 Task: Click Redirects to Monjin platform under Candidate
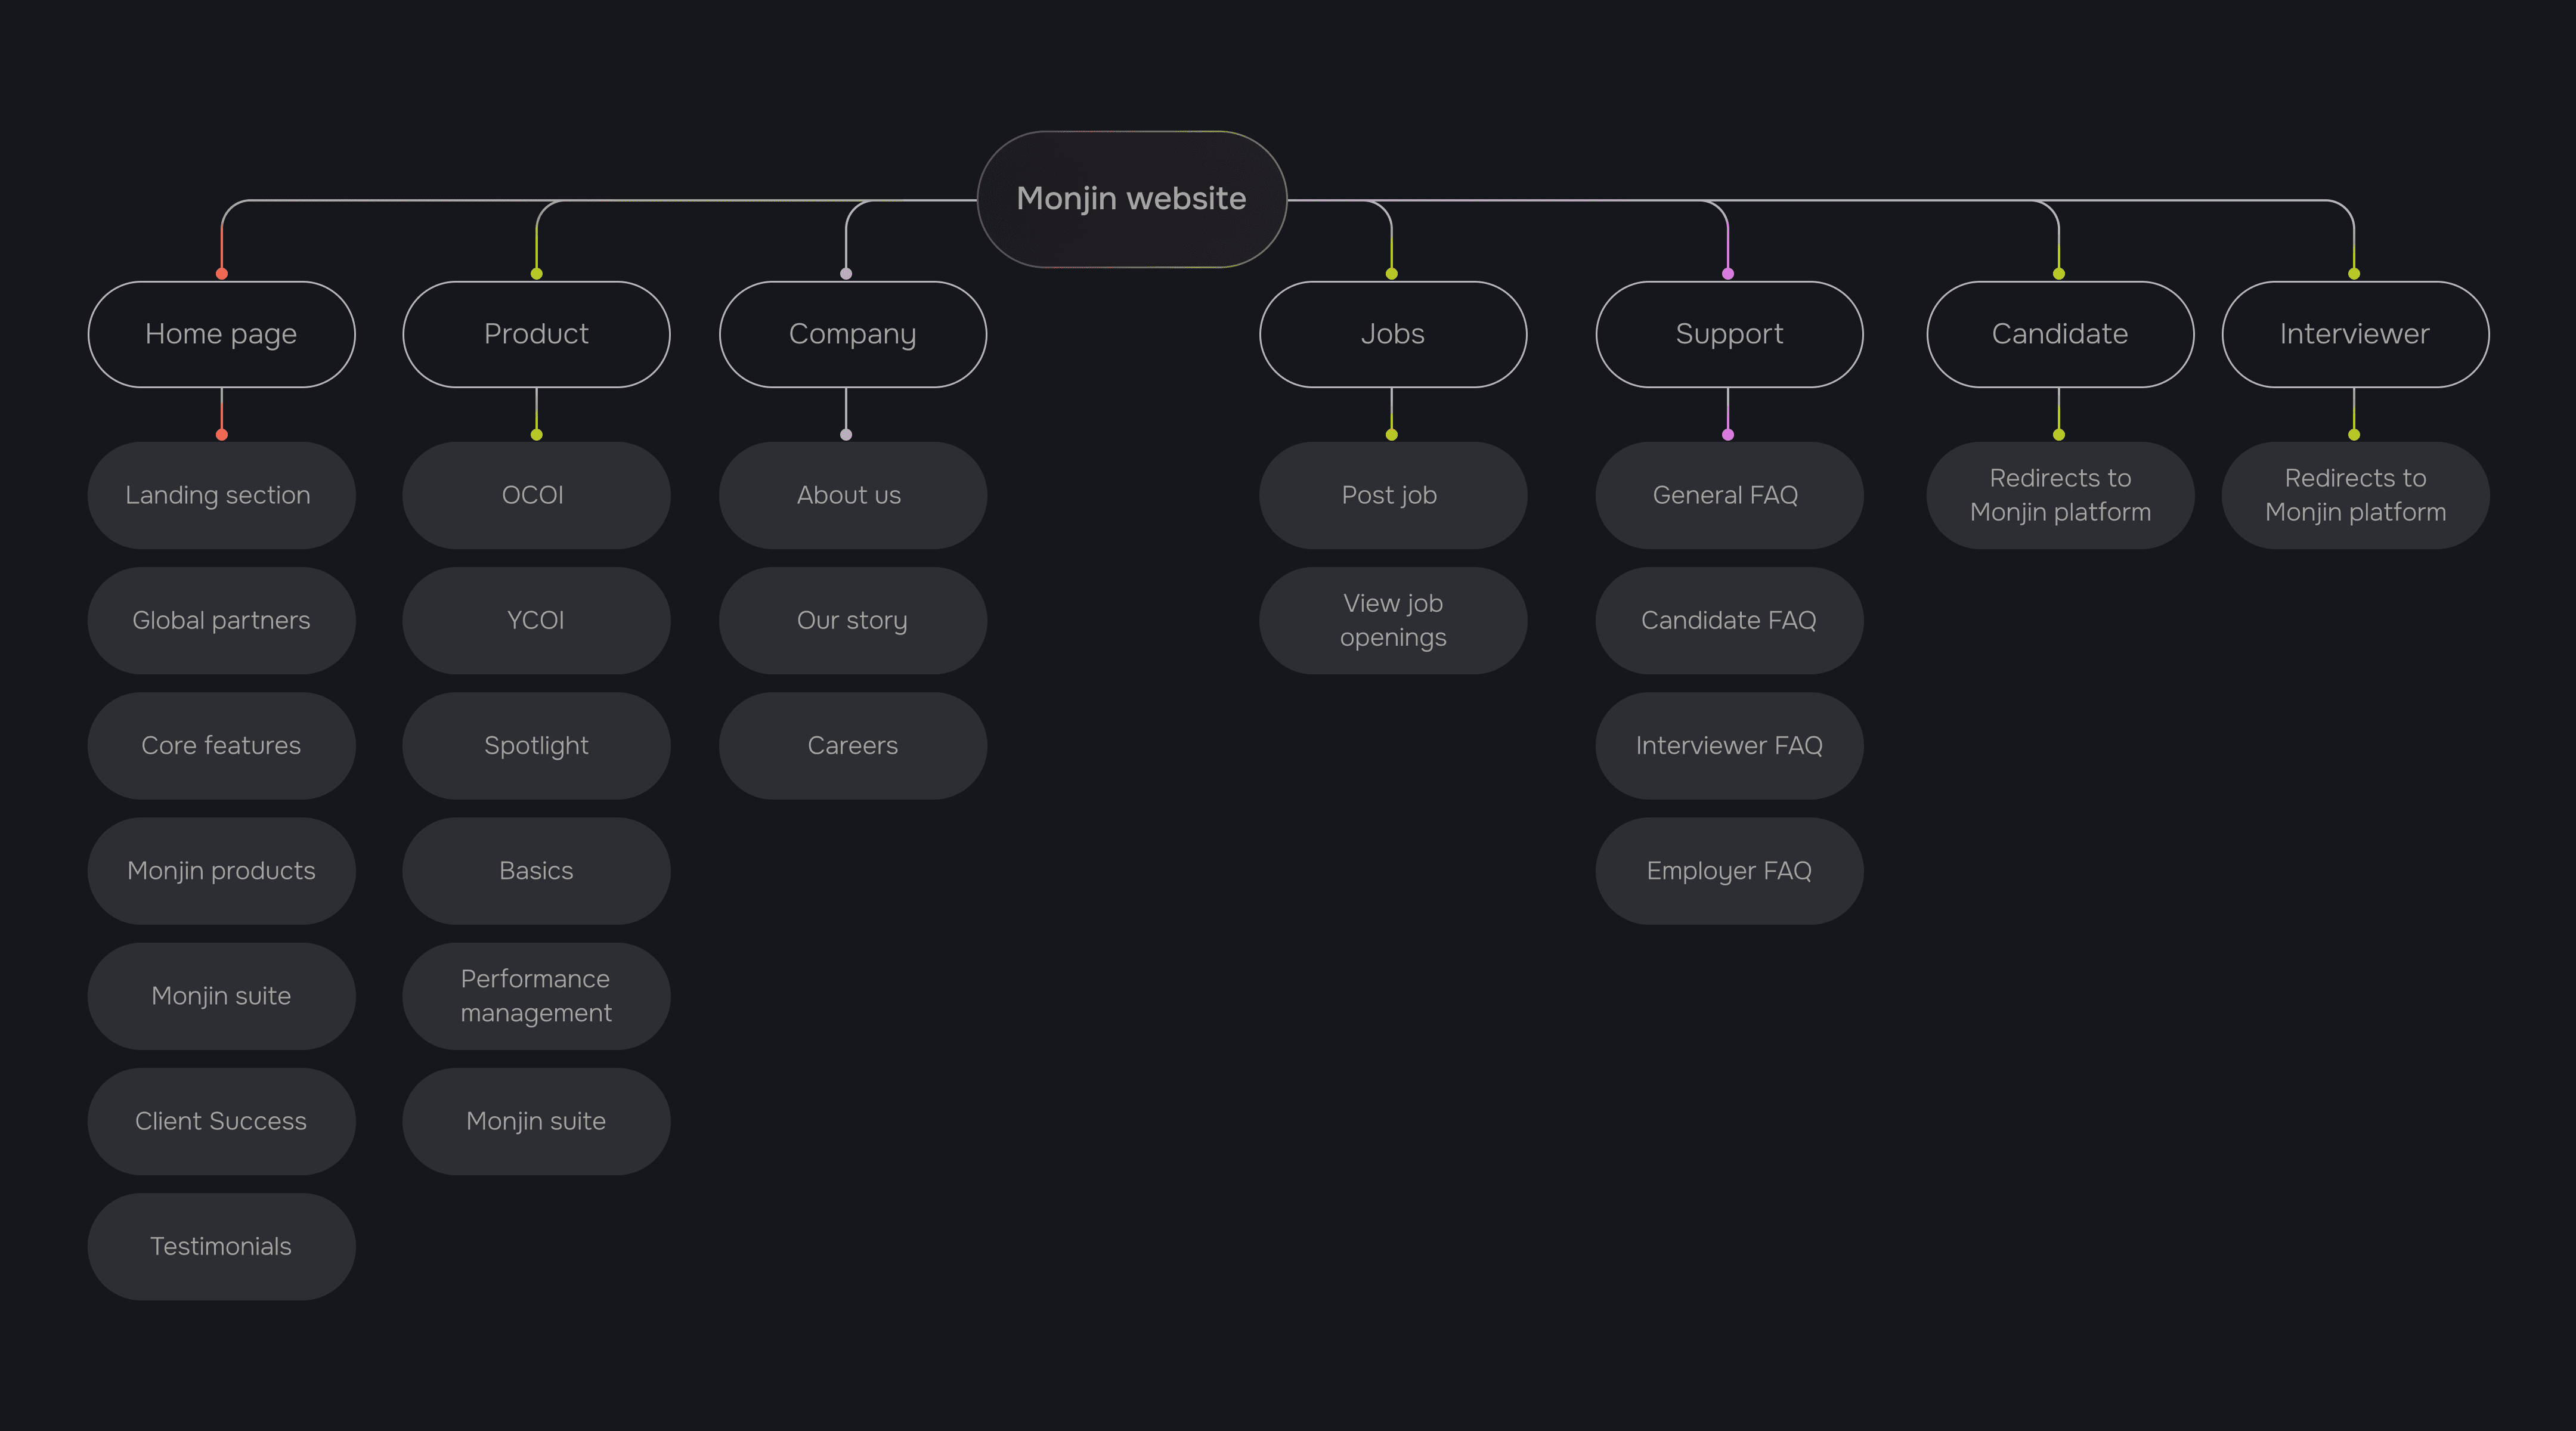[2059, 495]
